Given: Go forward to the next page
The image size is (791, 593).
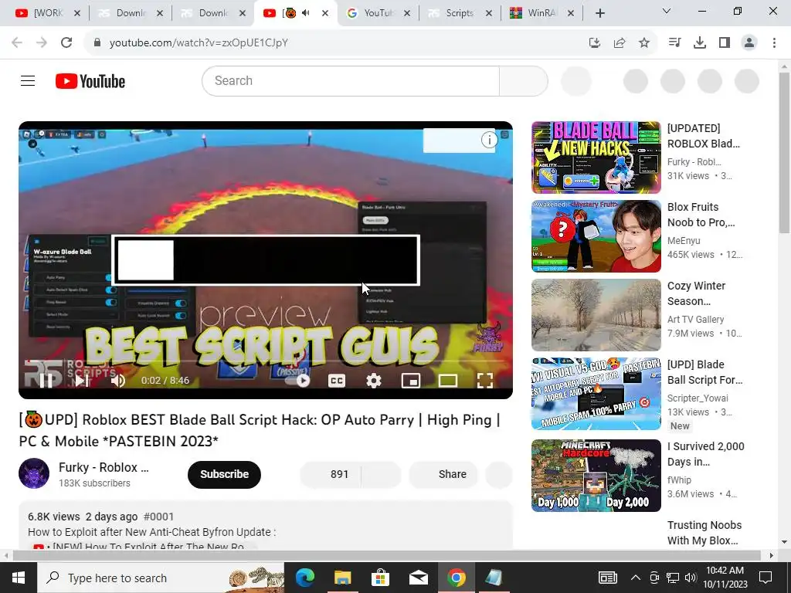Looking at the screenshot, I should click(42, 42).
